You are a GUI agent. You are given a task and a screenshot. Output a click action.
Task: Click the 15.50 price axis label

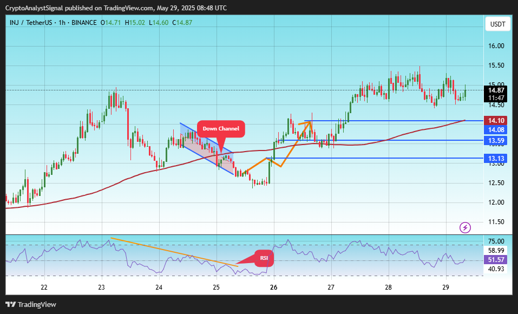[496, 66]
